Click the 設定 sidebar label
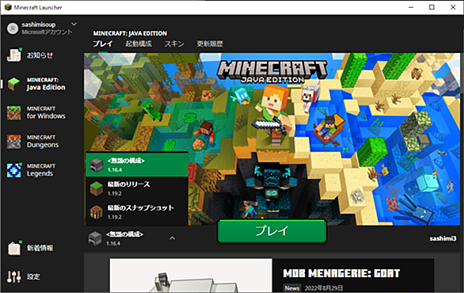464x293 pixels. tap(33, 276)
